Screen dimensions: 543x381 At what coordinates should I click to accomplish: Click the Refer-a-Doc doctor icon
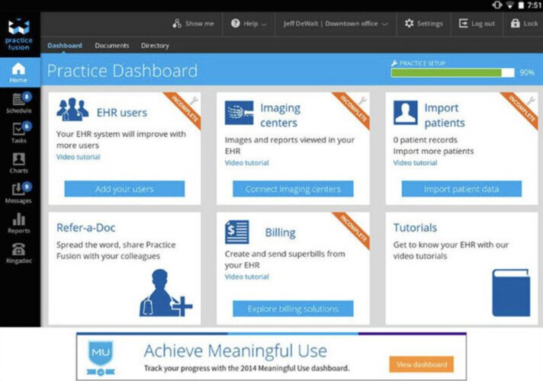pos(165,293)
